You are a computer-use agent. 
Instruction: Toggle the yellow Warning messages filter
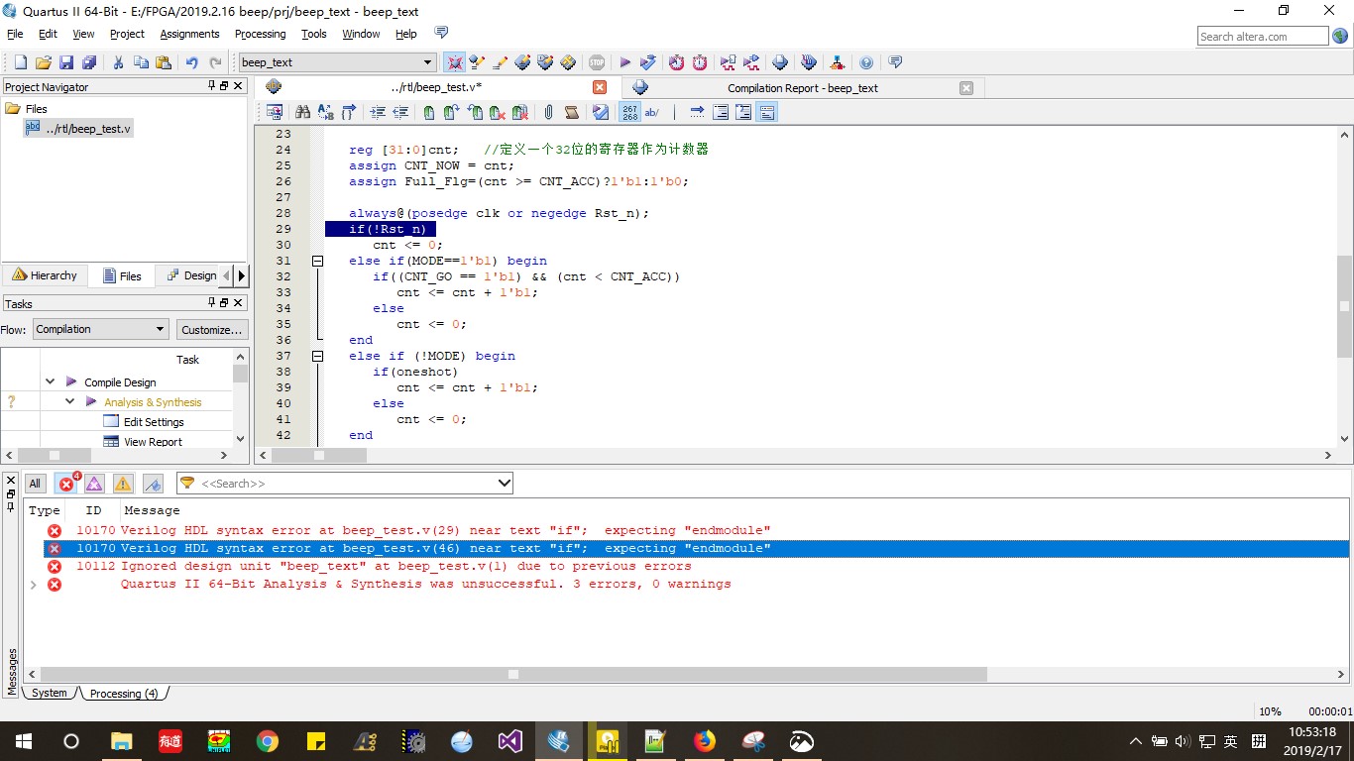pos(123,484)
